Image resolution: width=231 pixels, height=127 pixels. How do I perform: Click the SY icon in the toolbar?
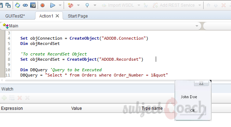33,6
